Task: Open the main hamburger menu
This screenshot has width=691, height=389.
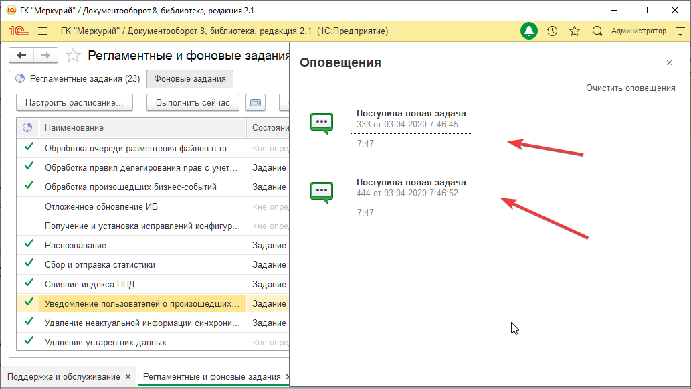Action: [43, 31]
